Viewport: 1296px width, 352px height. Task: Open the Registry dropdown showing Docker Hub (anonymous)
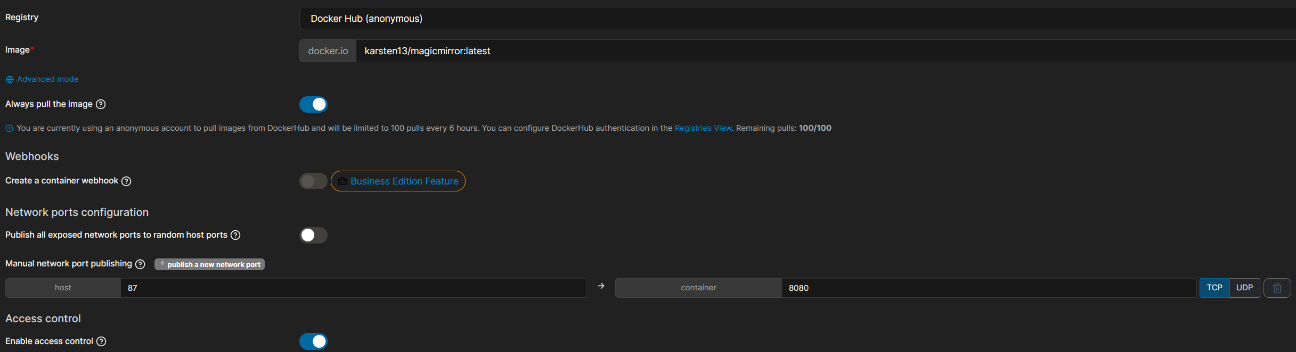point(797,19)
